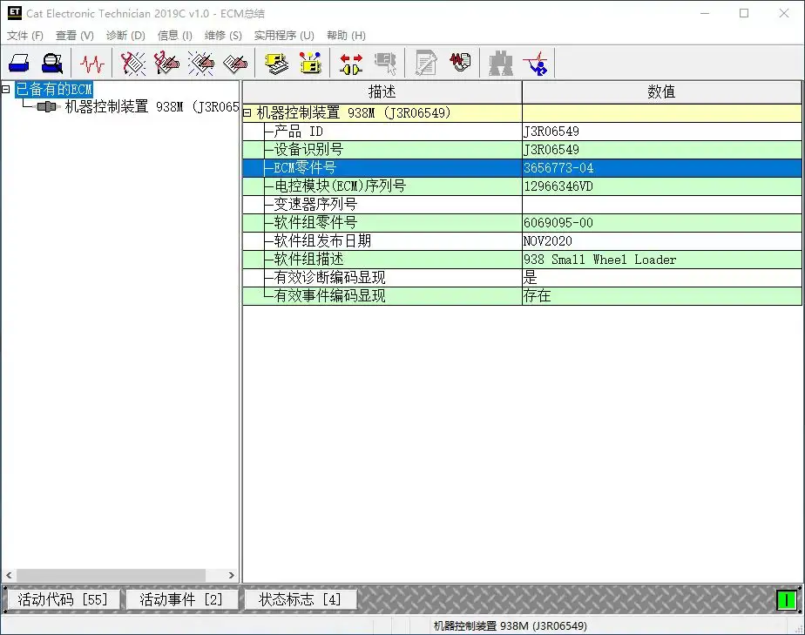The width and height of the screenshot is (805, 635).
Task: Click the value 938 Small Wheel Loader
Action: click(x=600, y=260)
